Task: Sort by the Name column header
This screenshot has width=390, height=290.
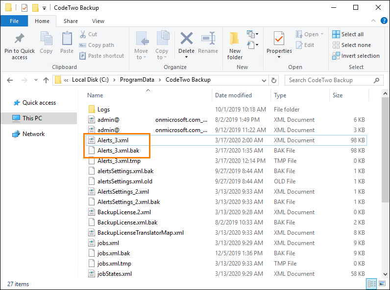Action: 148,95
